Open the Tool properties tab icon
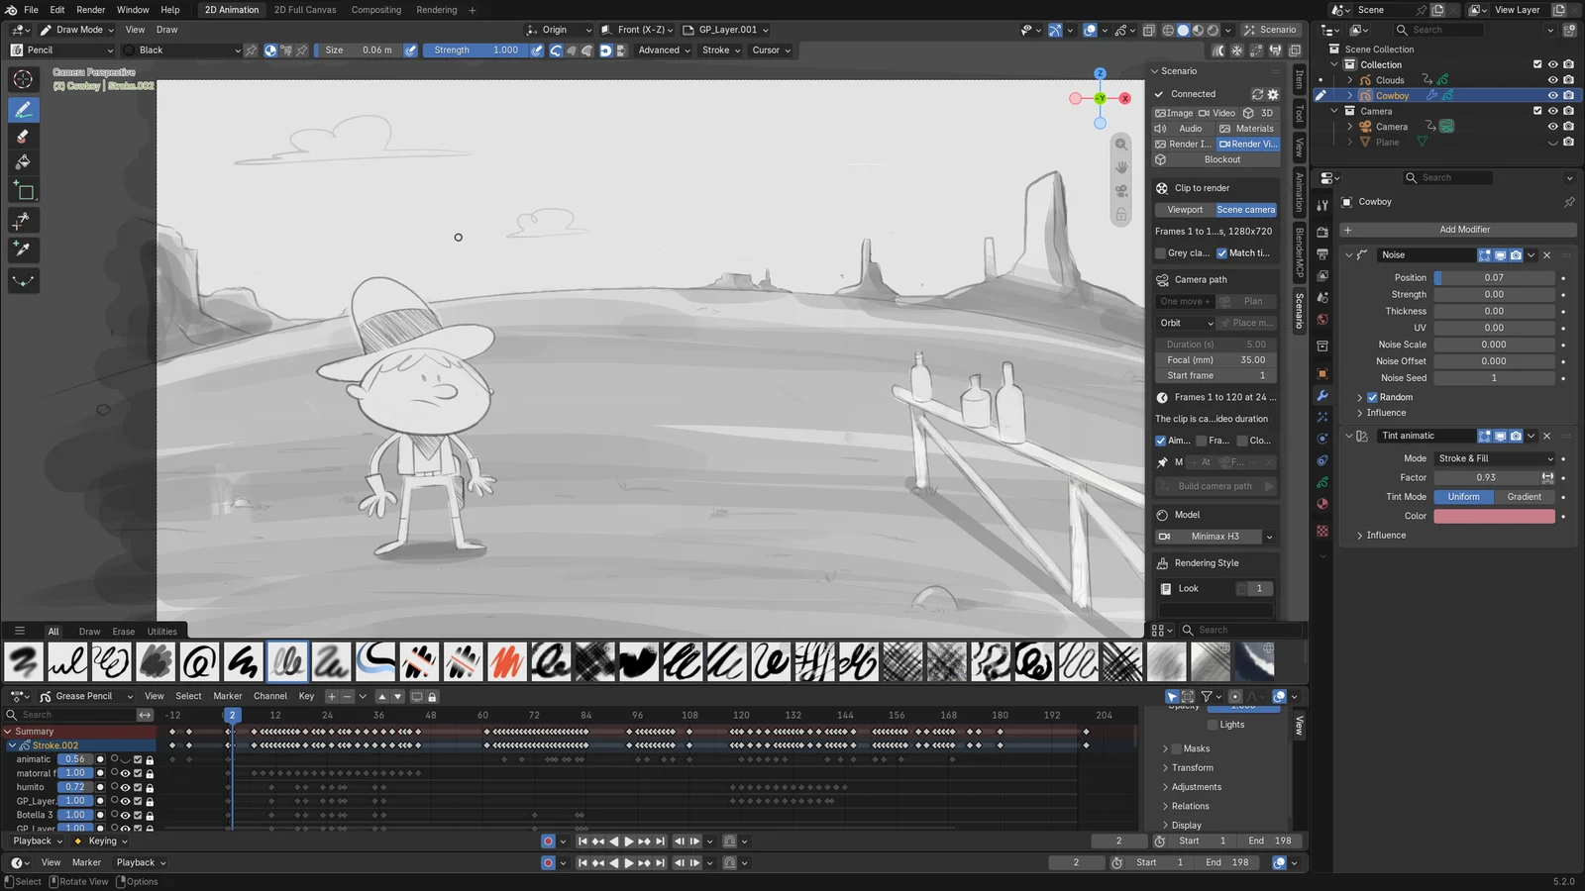Screen dimensions: 1585x891 click(1322, 206)
